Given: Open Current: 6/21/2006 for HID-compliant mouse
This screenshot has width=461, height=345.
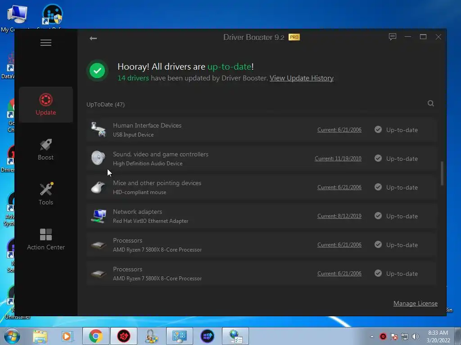Looking at the screenshot, I should [339, 187].
